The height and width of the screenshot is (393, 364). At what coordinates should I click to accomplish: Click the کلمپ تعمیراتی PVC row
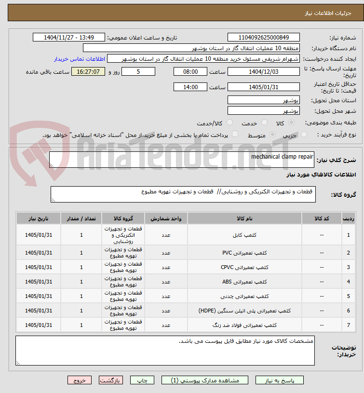(186, 253)
